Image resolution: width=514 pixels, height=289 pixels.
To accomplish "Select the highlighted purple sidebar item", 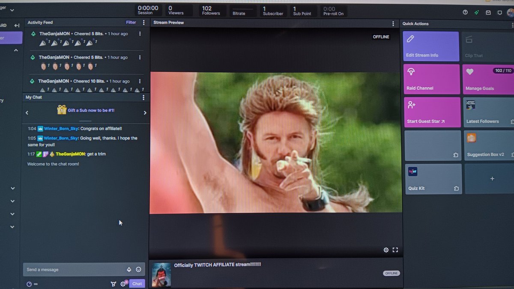I will pyautogui.click(x=11, y=38).
